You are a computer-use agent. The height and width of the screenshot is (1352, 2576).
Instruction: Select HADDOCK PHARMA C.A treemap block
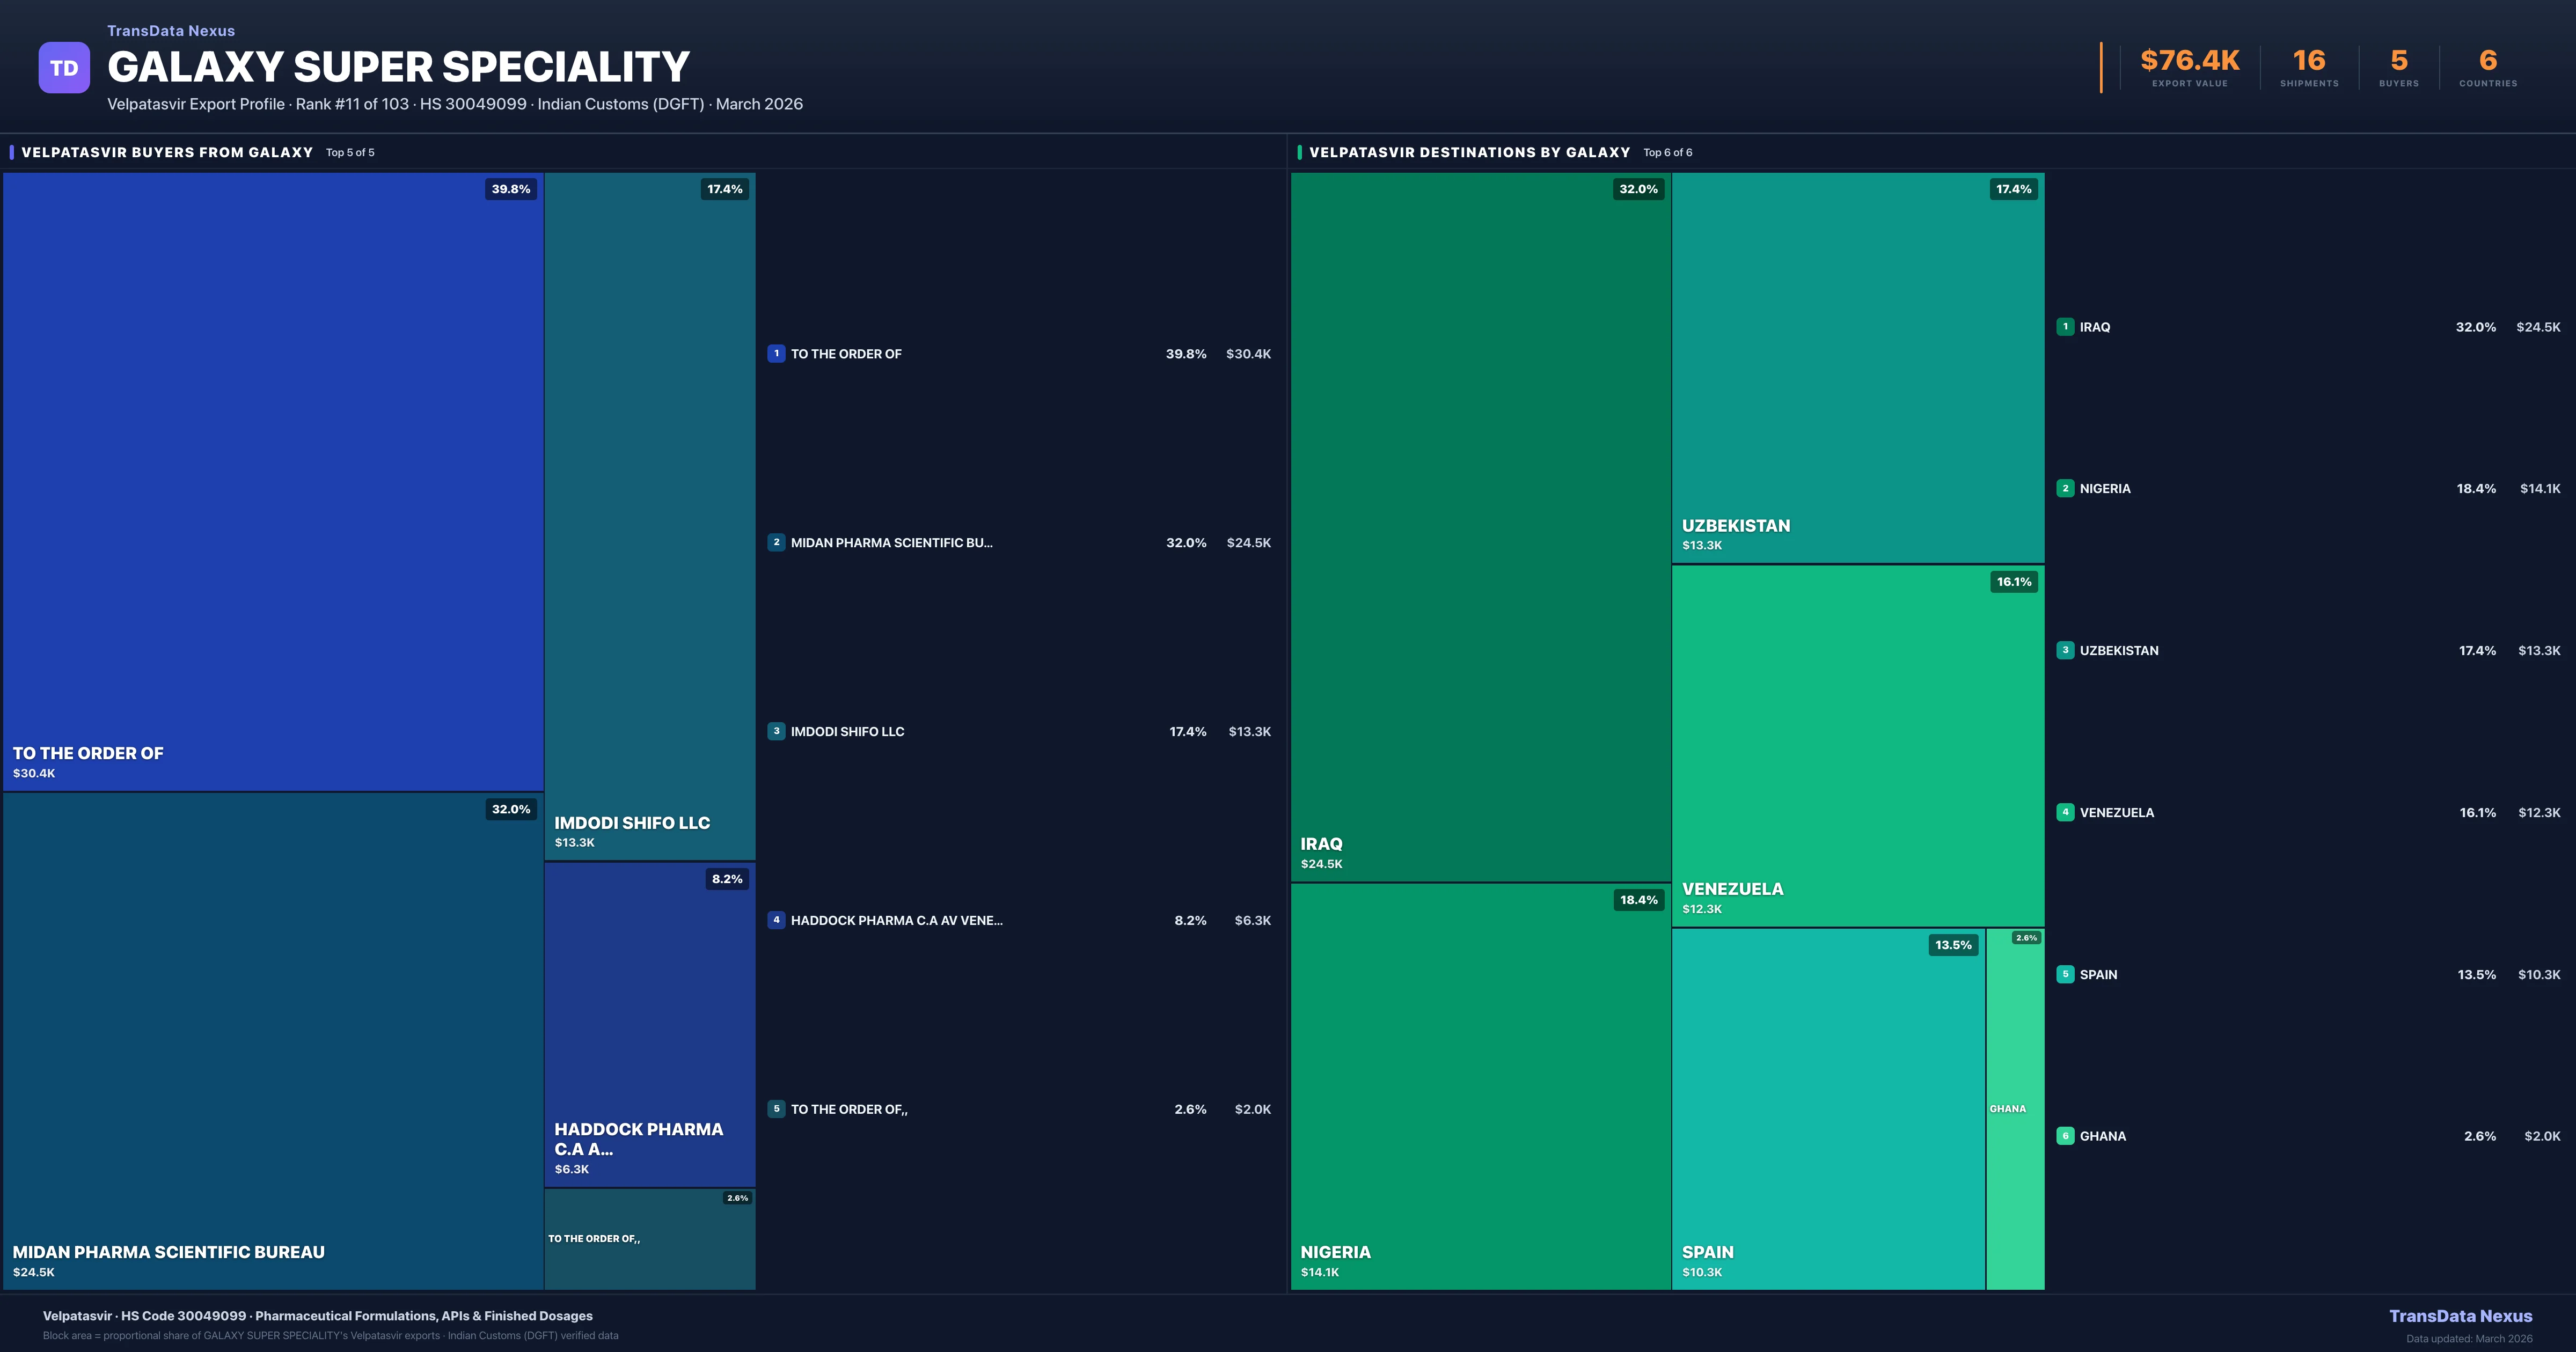pos(650,1024)
